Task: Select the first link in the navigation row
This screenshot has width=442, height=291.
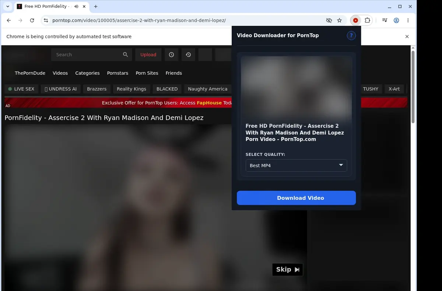Action: pos(30,73)
